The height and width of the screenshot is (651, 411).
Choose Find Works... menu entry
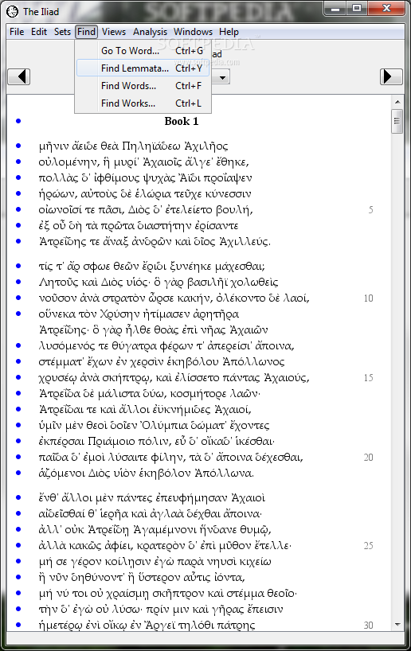(x=143, y=103)
